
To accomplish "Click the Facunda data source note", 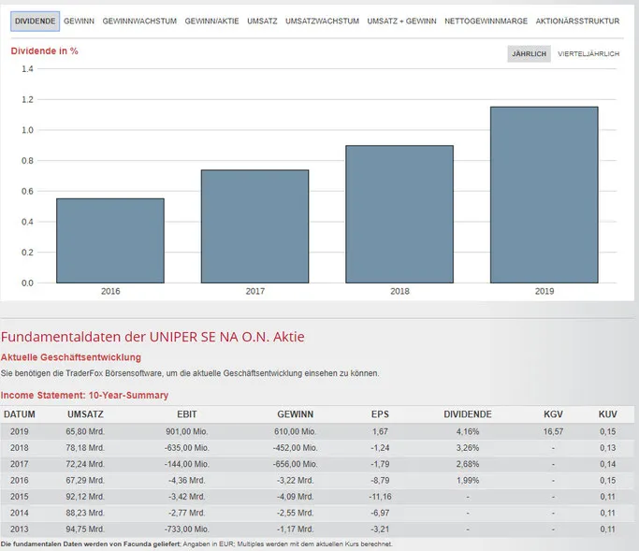I will [196, 544].
